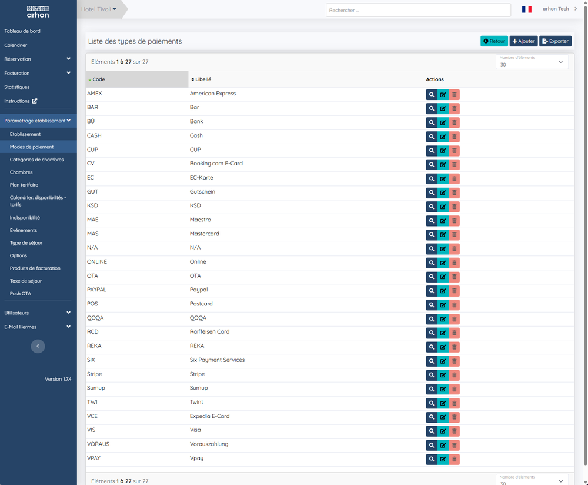Delete the Vpay payment type
588x485 pixels.
(x=454, y=459)
